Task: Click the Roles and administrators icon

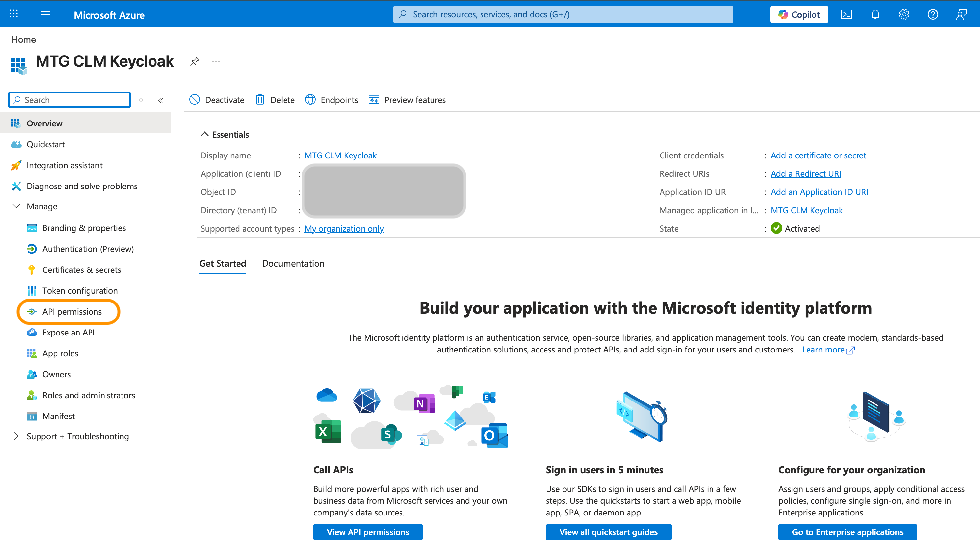Action: pos(32,395)
